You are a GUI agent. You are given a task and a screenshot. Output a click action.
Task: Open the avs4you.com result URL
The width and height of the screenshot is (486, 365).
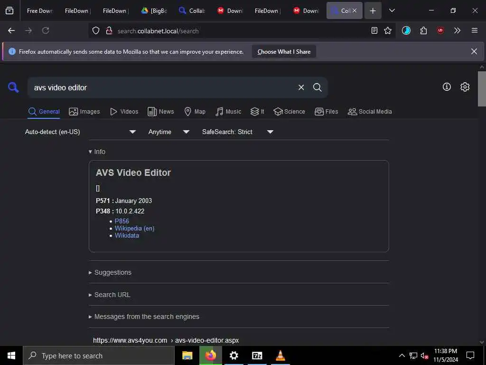coord(166,340)
